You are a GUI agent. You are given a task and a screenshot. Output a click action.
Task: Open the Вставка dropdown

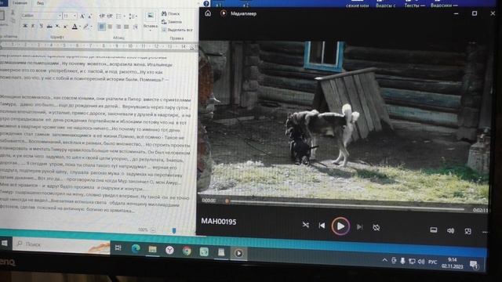[x=150, y=28]
